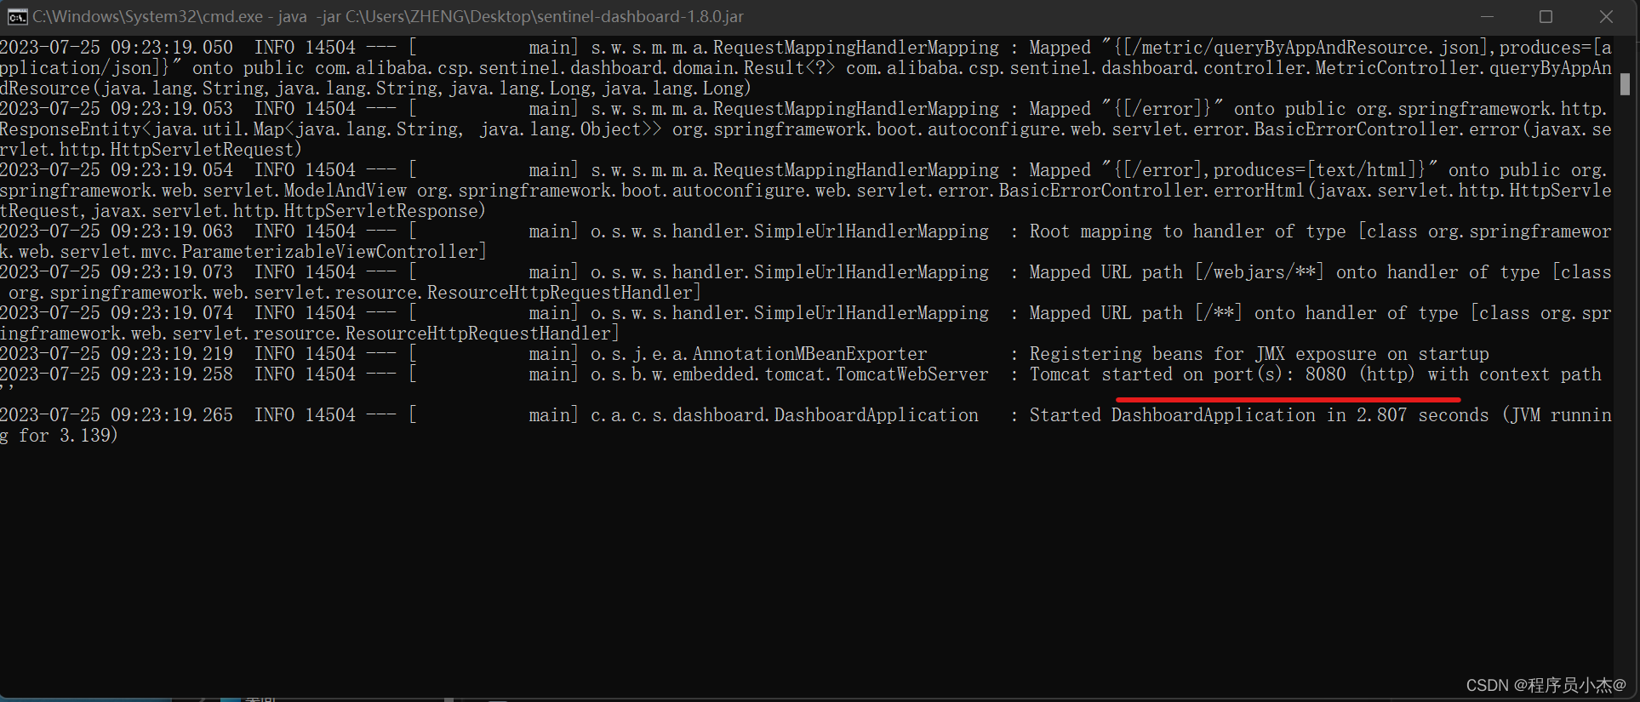Click the timestamp '2023-07-25 09:23:19.219'
Viewport: 1640px width, 702px height.
[x=117, y=354]
